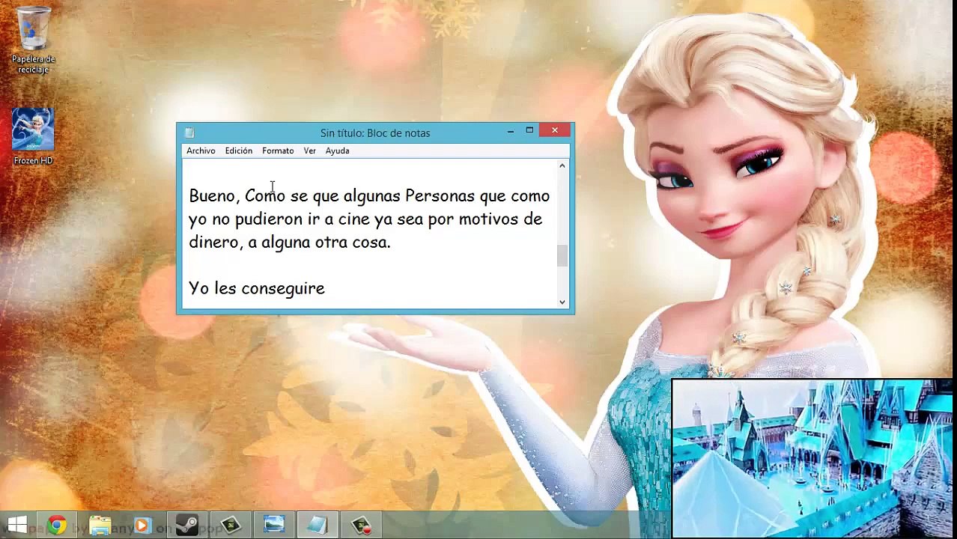Open the Camtasia icon beside Steam in the taskbar

[x=230, y=526]
